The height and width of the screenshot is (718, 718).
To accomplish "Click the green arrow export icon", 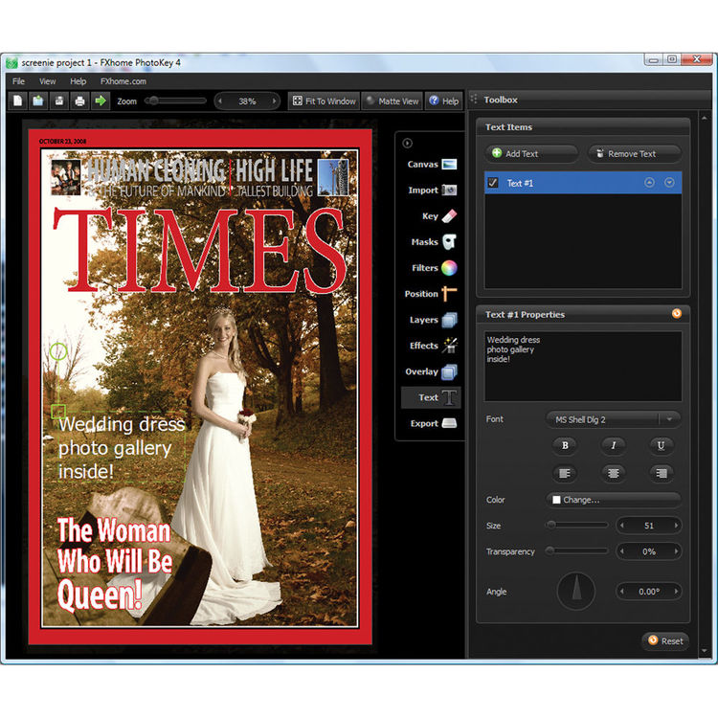I will (101, 101).
